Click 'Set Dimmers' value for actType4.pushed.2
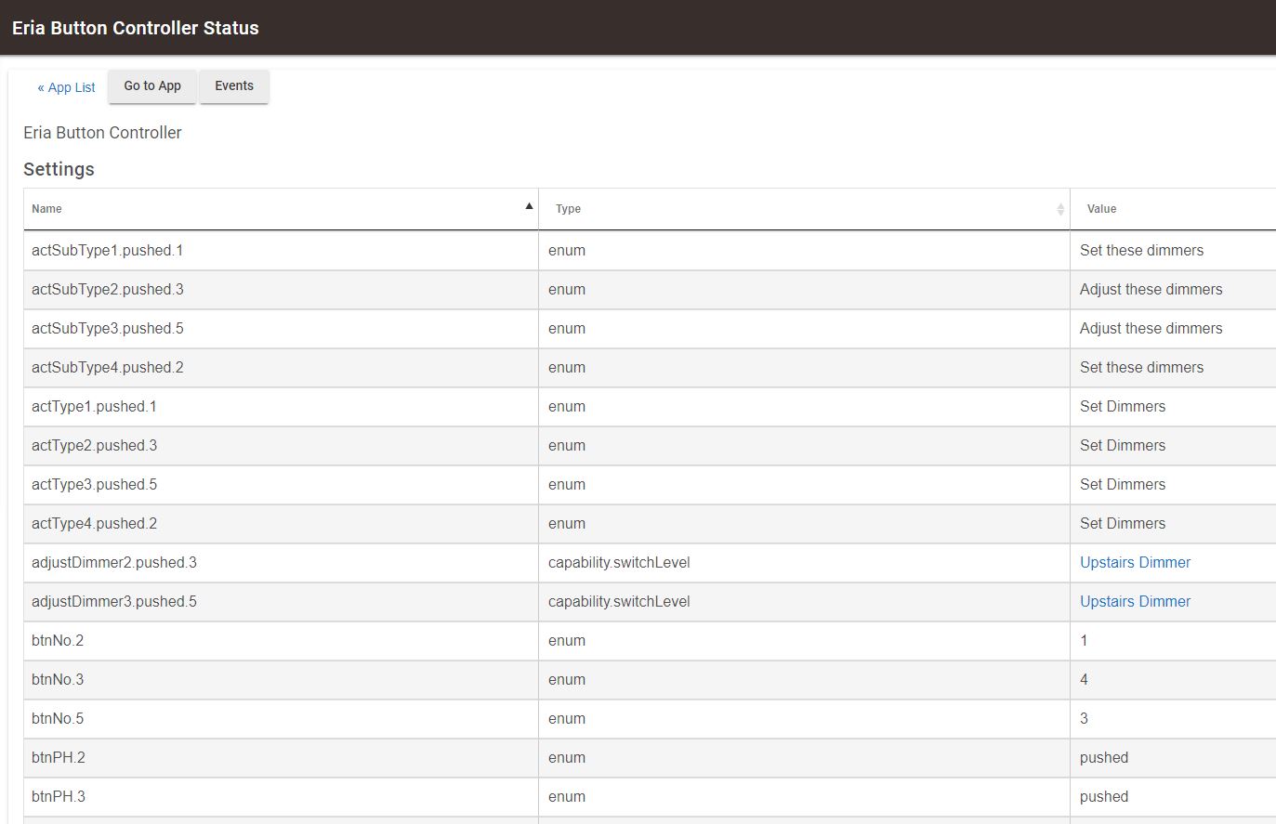This screenshot has width=1276, height=824. [x=1123, y=523]
